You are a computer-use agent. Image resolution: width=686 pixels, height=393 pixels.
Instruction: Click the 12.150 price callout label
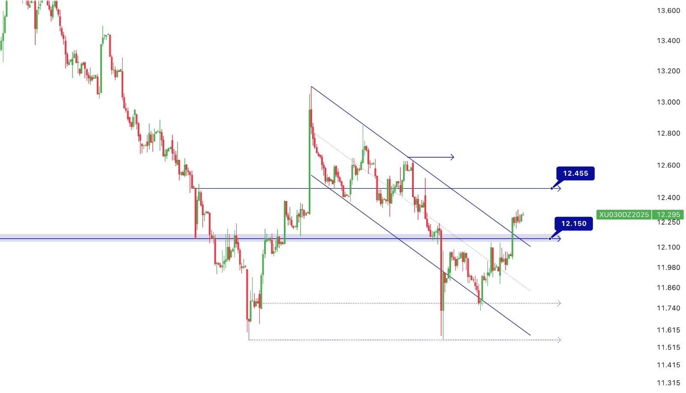(574, 224)
